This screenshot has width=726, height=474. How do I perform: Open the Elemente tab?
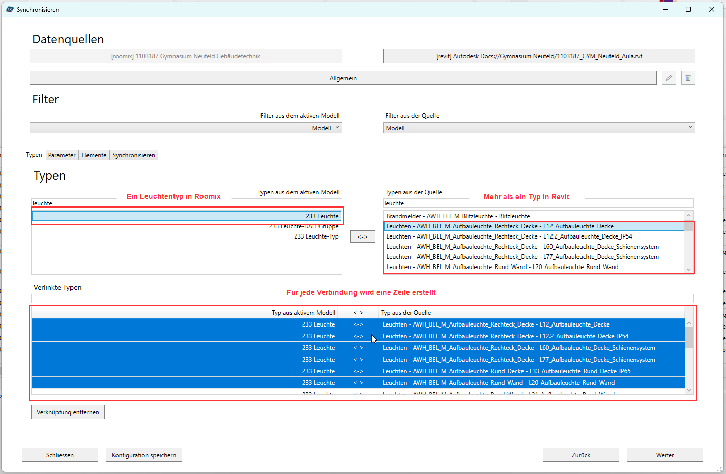94,155
